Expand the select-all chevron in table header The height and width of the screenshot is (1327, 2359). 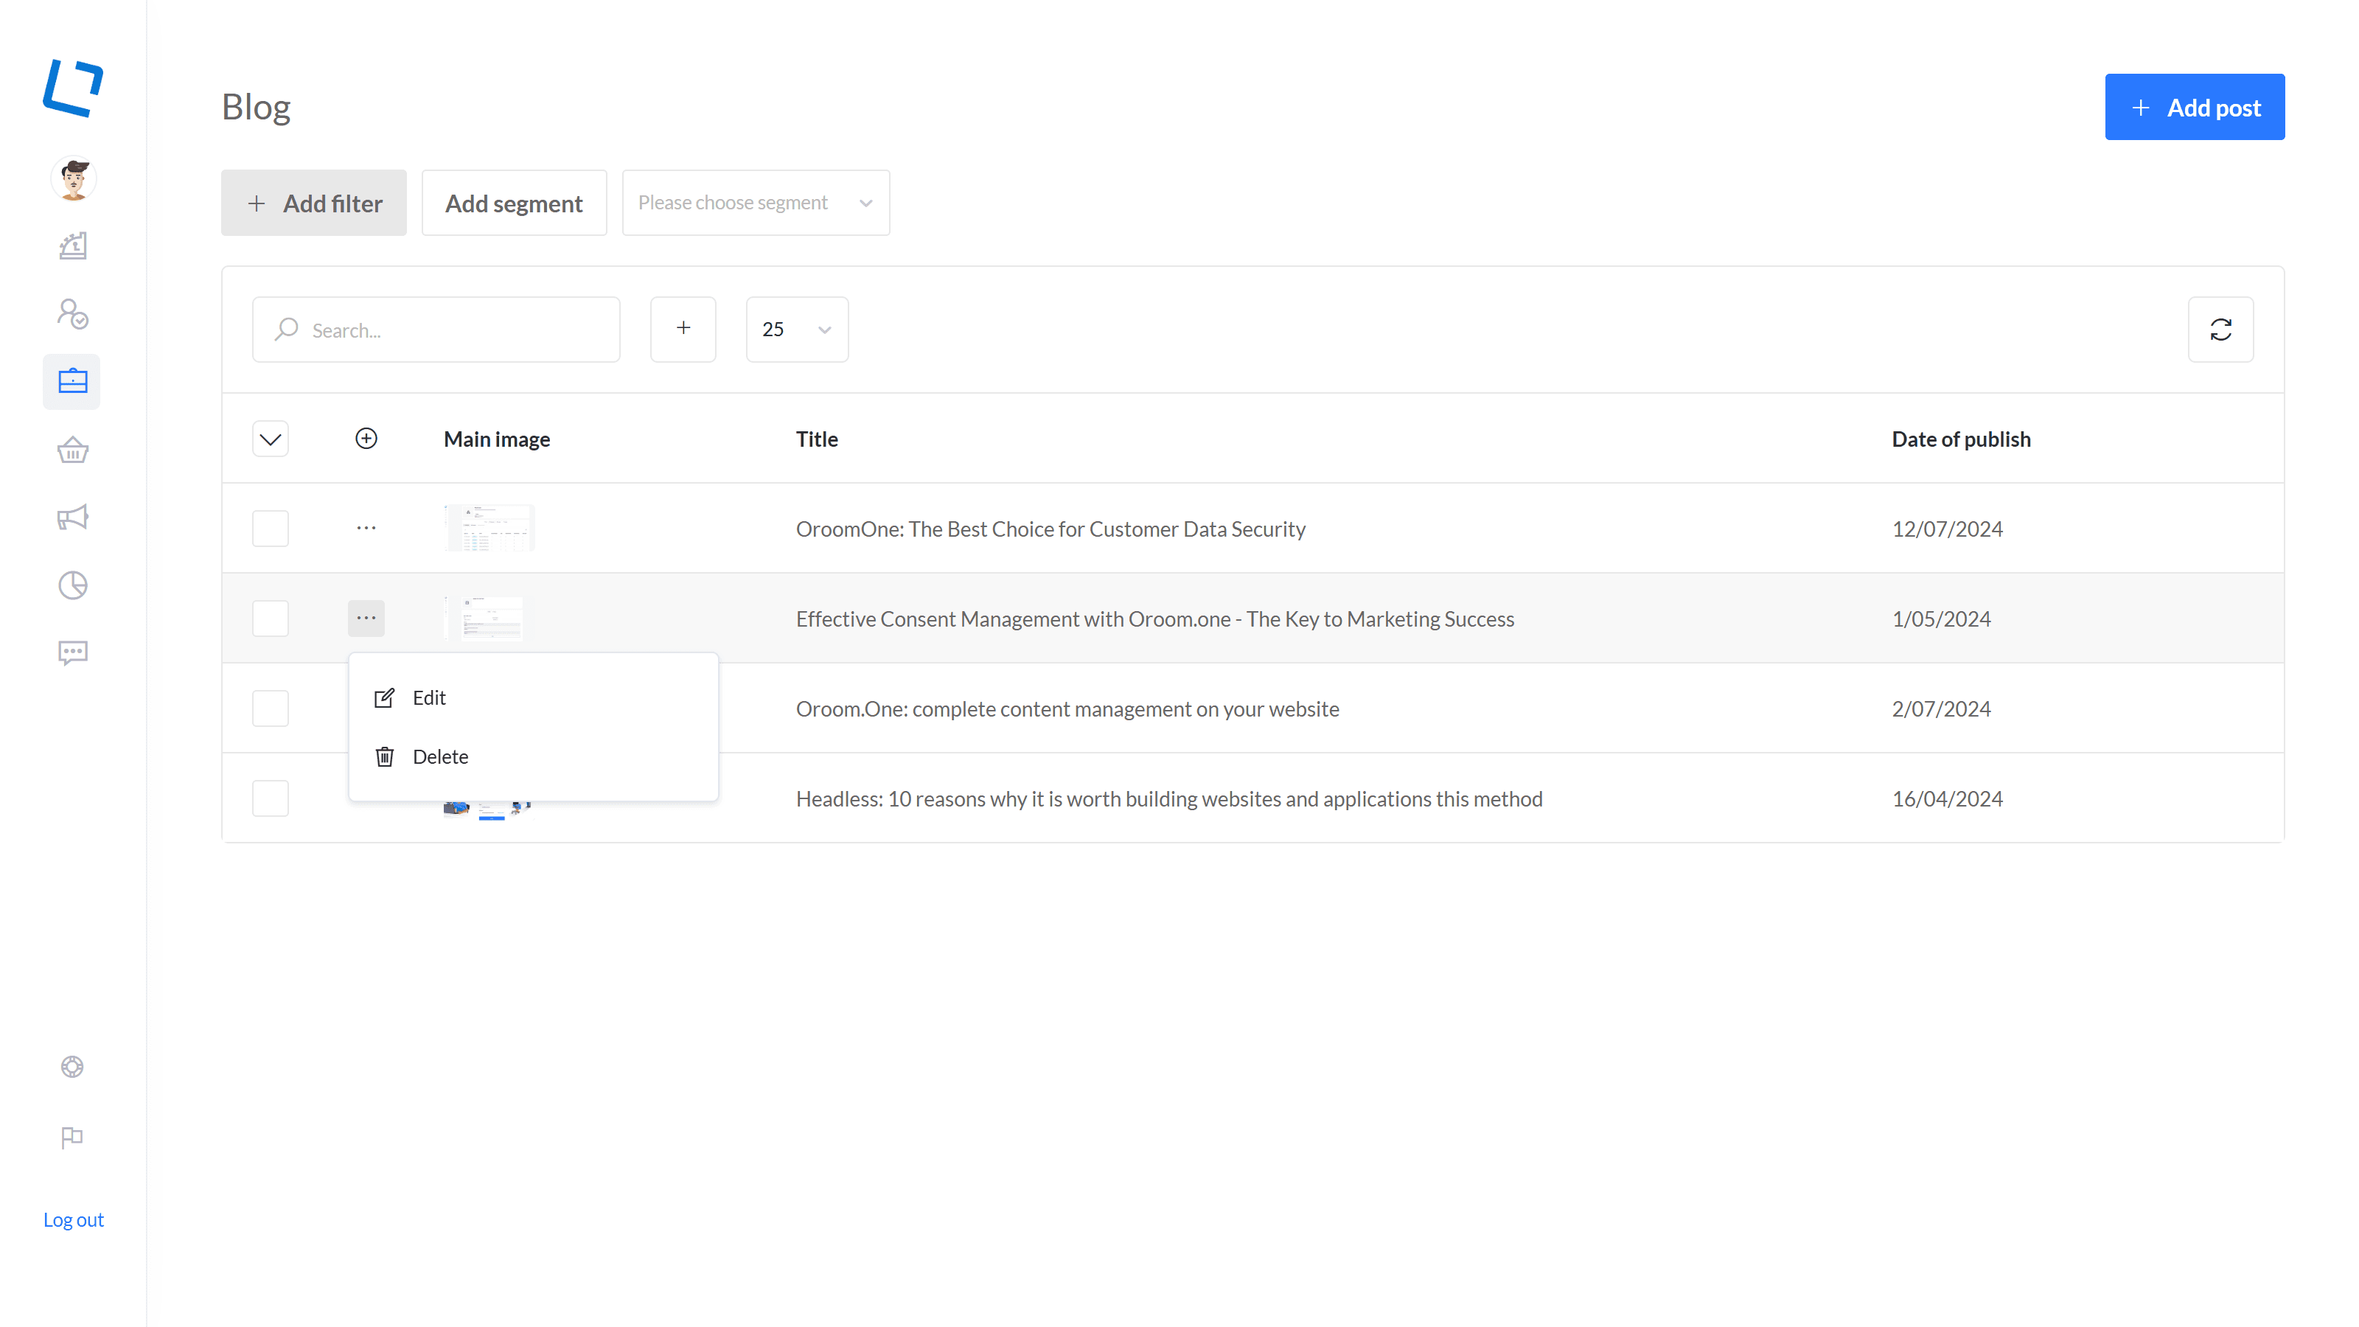[x=270, y=439]
